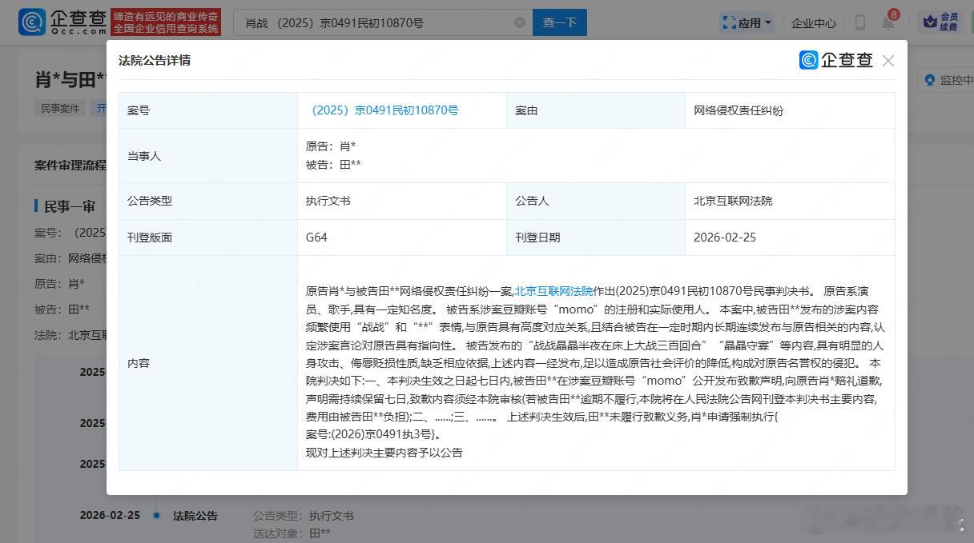Open the notification bell showing 8 alerts
The height and width of the screenshot is (543, 974).
click(887, 22)
